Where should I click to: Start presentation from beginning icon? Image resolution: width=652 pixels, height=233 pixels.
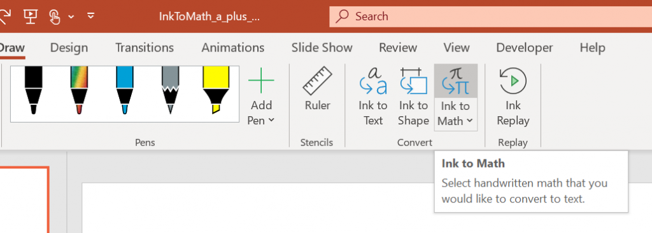click(x=31, y=16)
